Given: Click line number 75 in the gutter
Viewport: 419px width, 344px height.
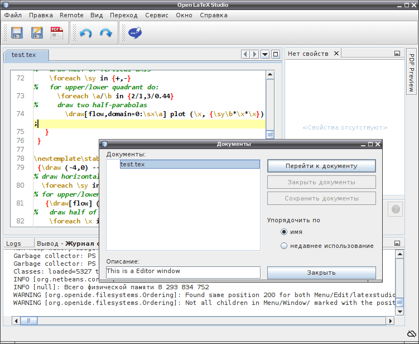Looking at the screenshot, I should (x=21, y=132).
